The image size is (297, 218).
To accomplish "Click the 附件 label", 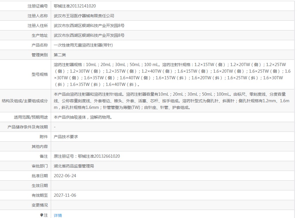I will 44,137.
